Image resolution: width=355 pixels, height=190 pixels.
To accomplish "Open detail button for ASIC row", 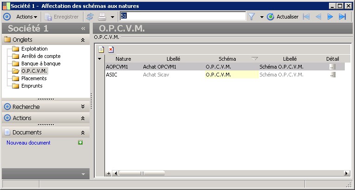I will tap(333, 75).
